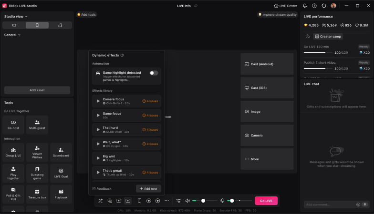Click Add new effect button
The height and width of the screenshot is (214, 374).
pyautogui.click(x=148, y=188)
